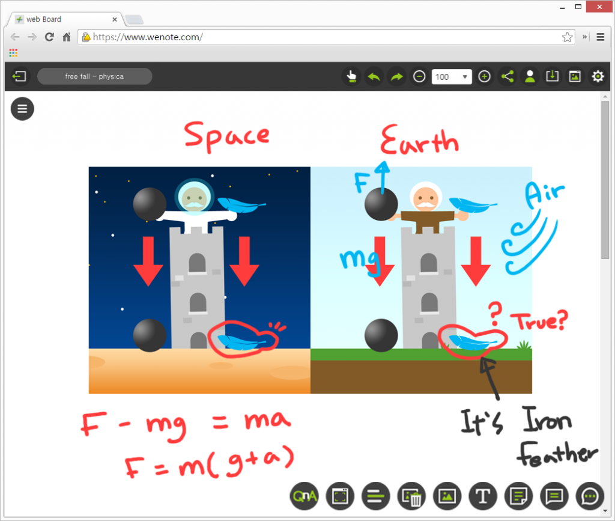The height and width of the screenshot is (521, 615).
Task: Bookmark this page with the star
Action: pos(567,37)
